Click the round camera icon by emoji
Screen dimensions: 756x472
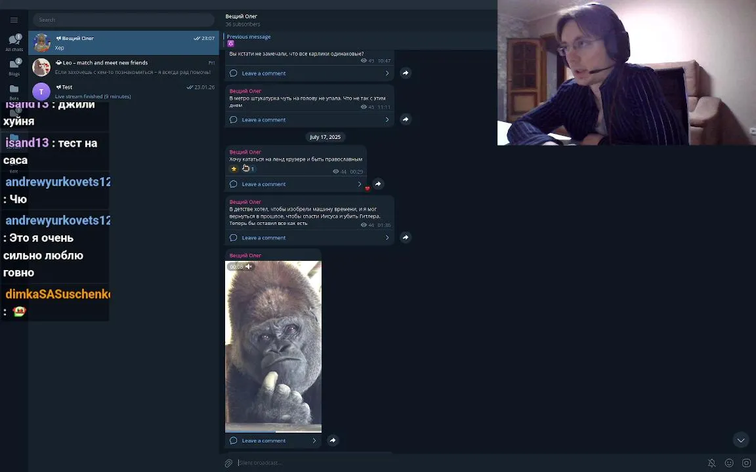pyautogui.click(x=746, y=463)
